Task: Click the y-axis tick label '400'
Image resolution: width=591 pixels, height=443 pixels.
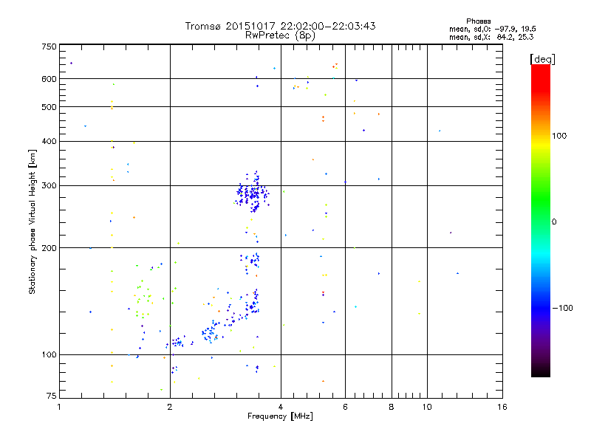Action: (49, 141)
